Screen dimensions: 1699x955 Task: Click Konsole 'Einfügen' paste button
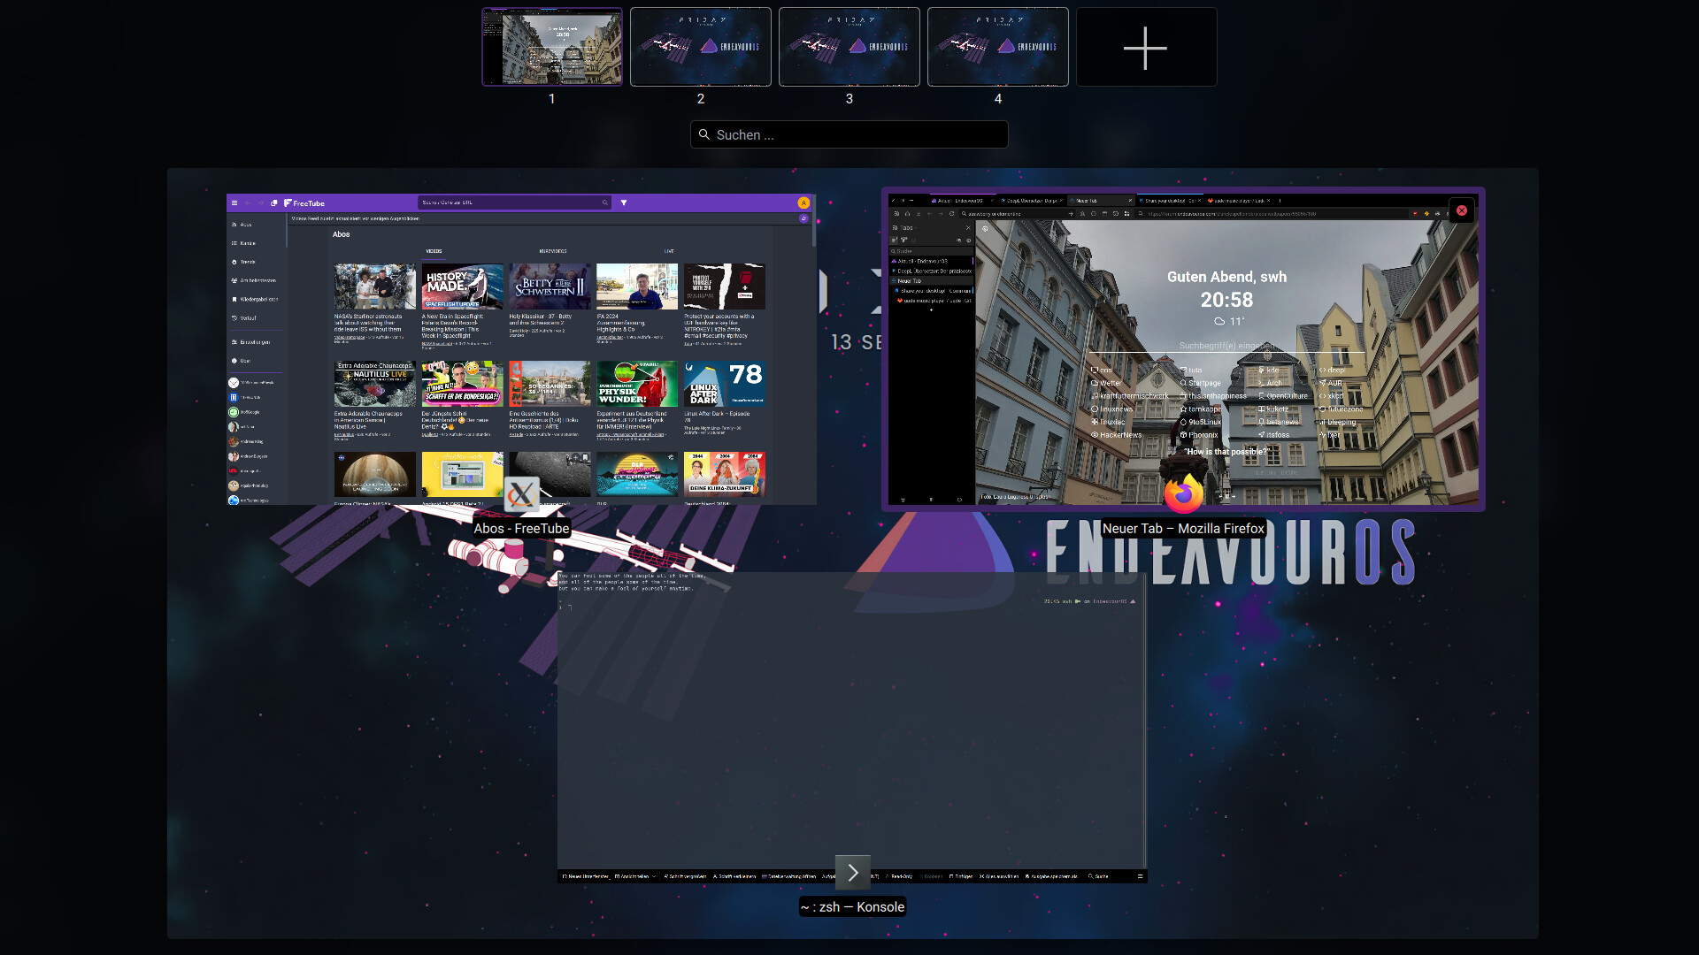pyautogui.click(x=961, y=876)
